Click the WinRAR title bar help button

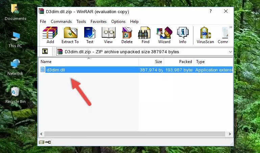[x=211, y=11]
